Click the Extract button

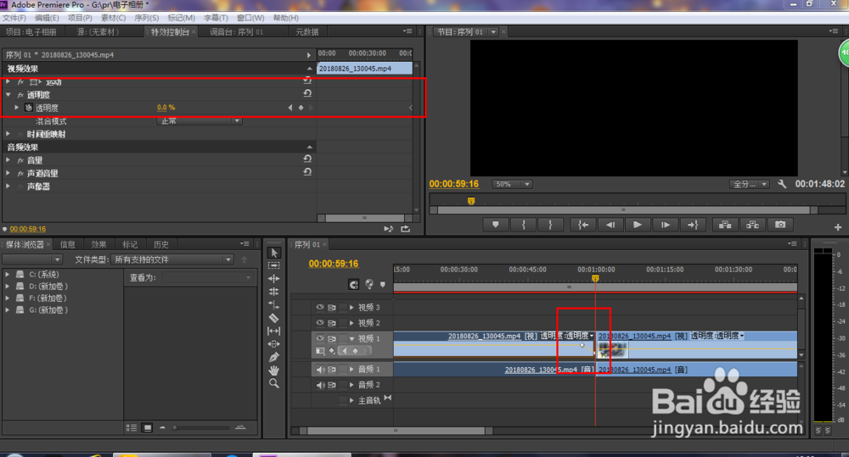752,225
